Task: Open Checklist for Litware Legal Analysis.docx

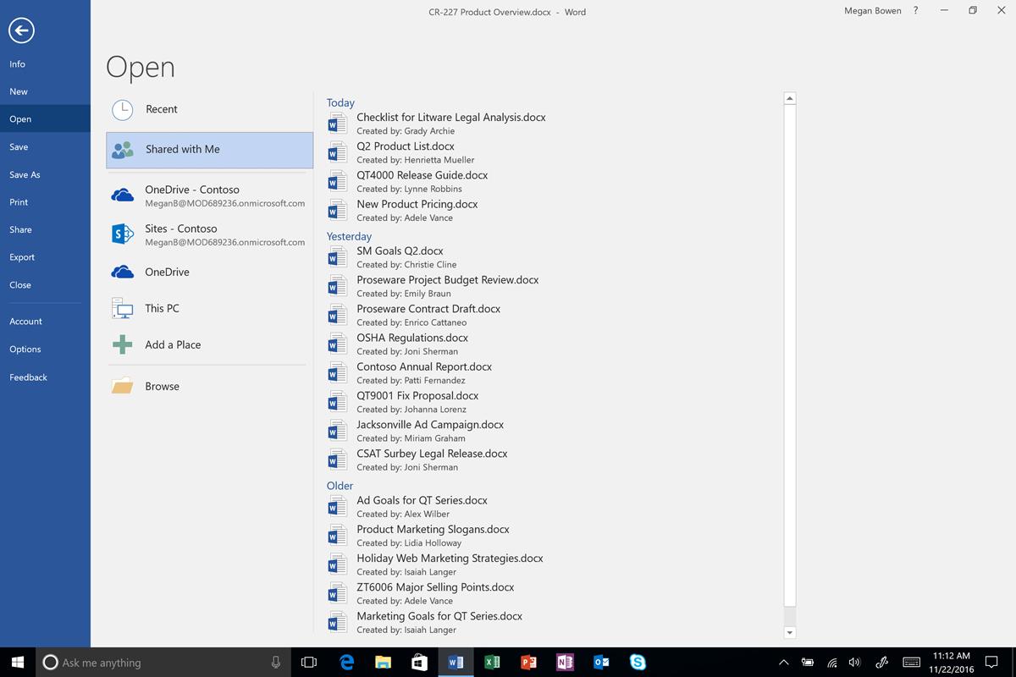Action: coord(451,118)
